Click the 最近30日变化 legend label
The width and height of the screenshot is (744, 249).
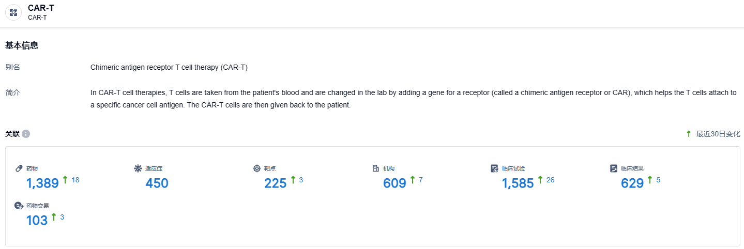[x=718, y=134]
